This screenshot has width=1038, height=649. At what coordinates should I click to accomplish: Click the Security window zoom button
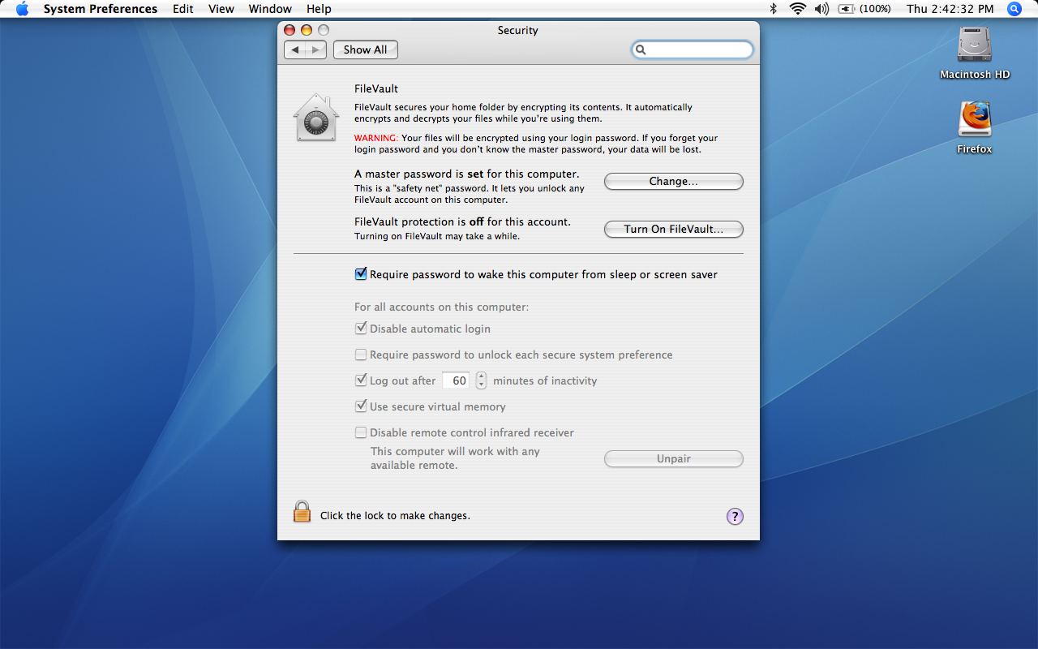(x=324, y=30)
